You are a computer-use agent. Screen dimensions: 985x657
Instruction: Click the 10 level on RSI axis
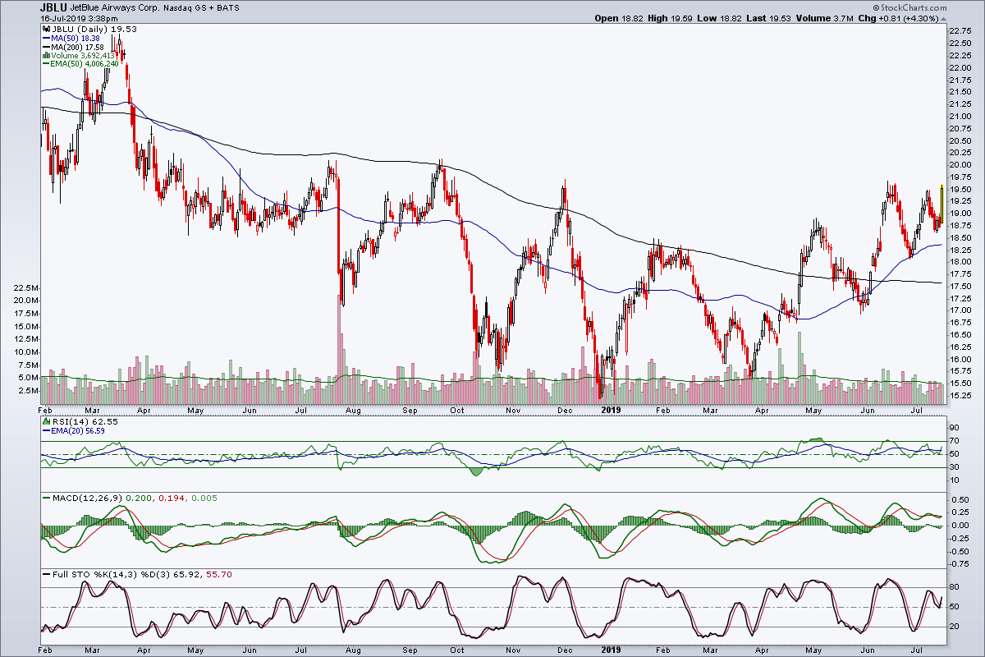click(x=953, y=481)
